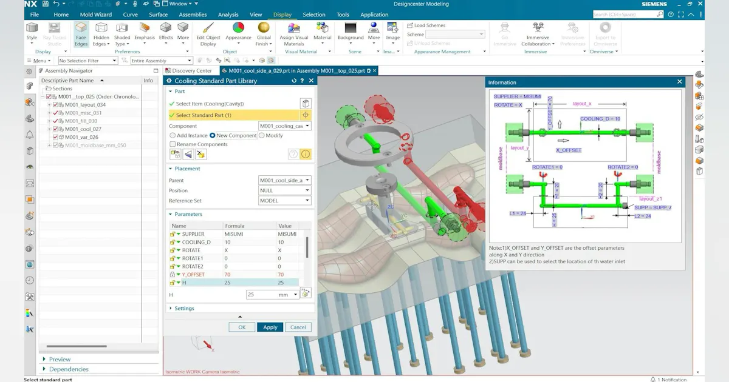729x382 pixels.
Task: Click the lock icon on Y_OFFSET row
Action: [x=173, y=275]
